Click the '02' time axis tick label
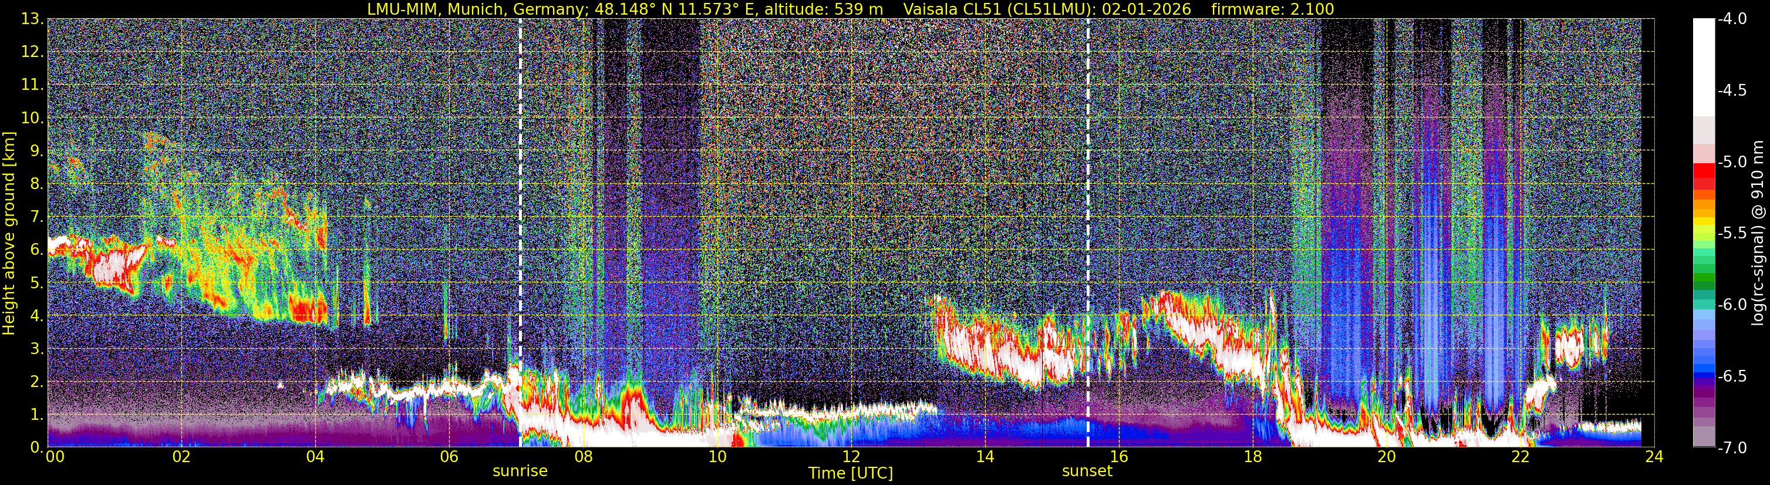Viewport: 1770px width, 485px height. (181, 457)
